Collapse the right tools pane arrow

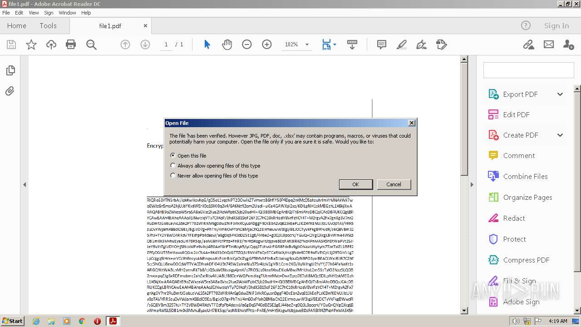472,184
